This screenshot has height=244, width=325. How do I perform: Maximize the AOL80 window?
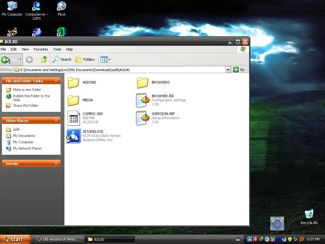(238, 42)
